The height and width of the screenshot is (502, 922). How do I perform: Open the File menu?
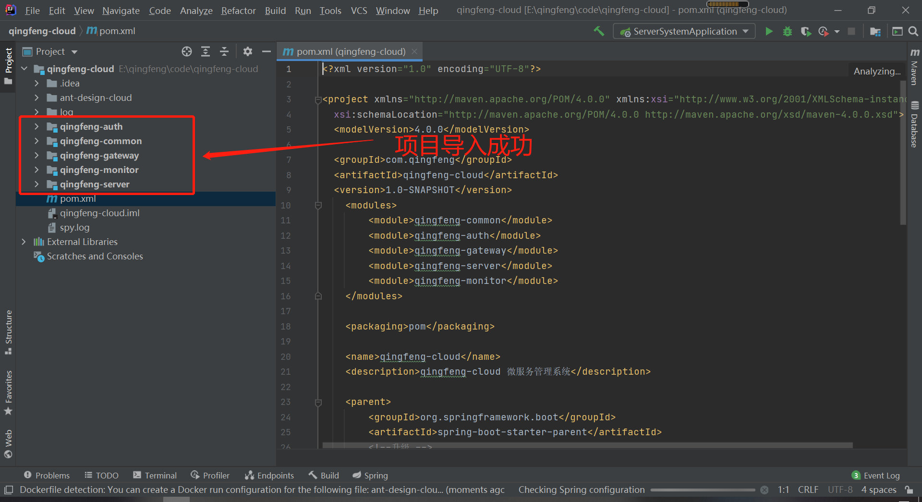click(32, 11)
